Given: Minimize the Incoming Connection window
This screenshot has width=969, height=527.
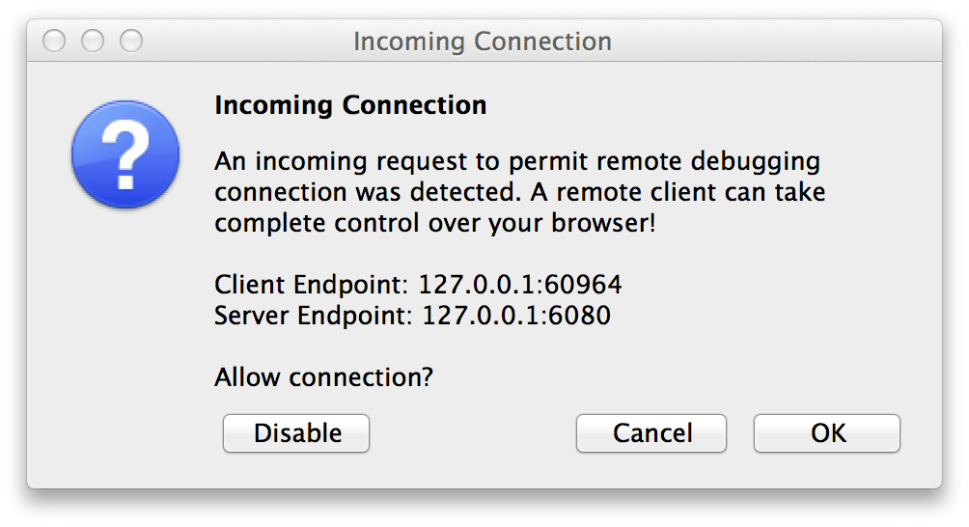Looking at the screenshot, I should point(93,41).
